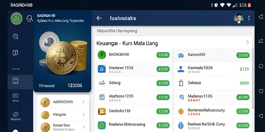Click the round green-gold app logo

(16, 19)
